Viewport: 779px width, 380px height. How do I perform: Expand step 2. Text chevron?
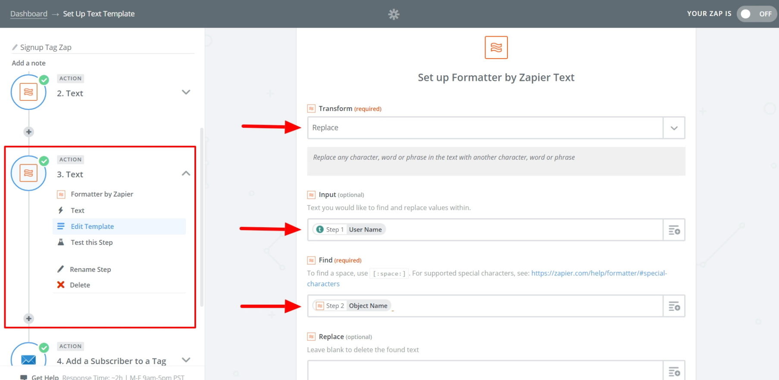point(186,92)
